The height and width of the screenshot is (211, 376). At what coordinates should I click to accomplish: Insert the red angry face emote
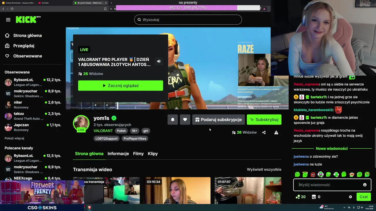pyautogui.click(x=313, y=174)
